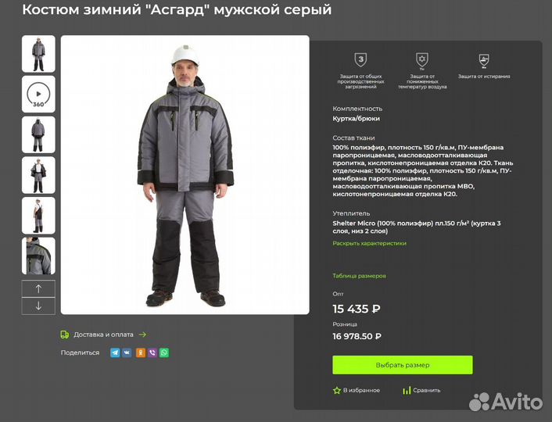Share via Telegram icon
The image size is (552, 422).
tap(115, 352)
